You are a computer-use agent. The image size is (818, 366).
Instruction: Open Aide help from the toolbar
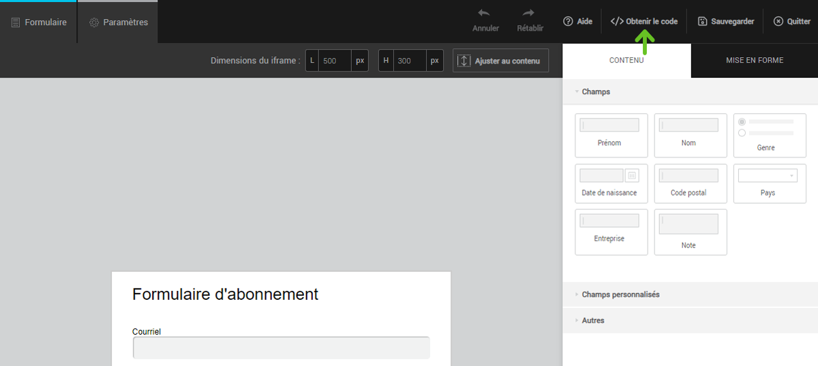click(577, 21)
